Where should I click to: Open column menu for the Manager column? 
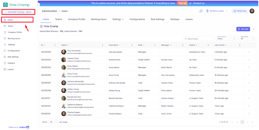coord(183,45)
